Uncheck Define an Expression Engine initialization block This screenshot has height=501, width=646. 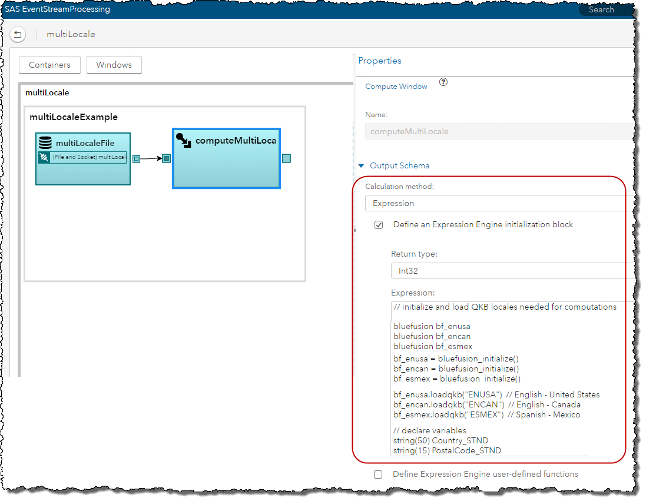(x=379, y=225)
